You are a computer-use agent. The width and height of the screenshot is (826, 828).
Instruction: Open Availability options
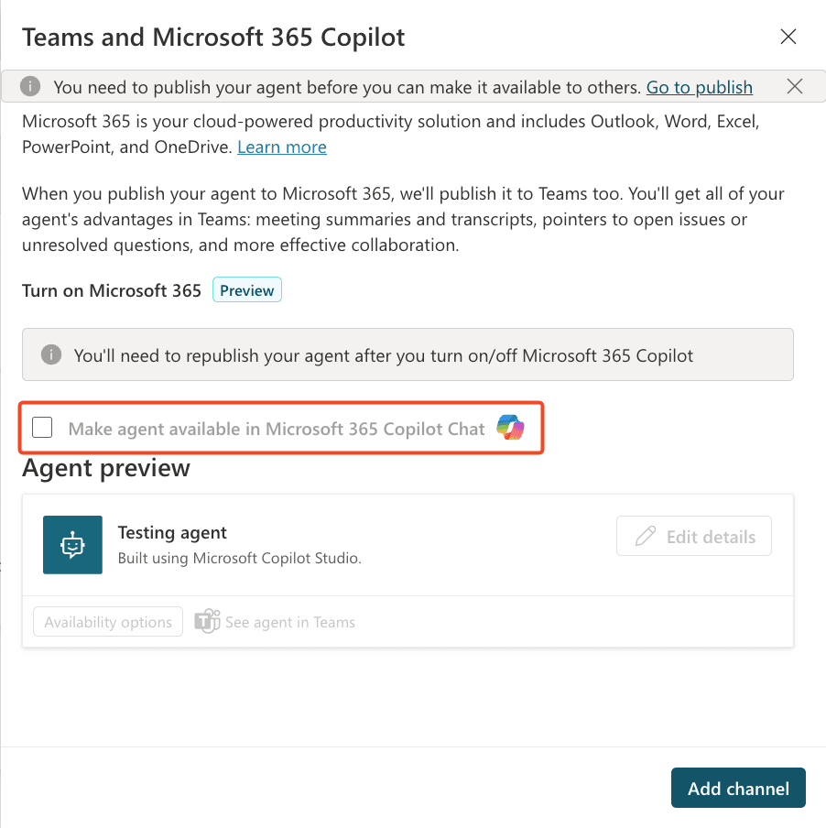coord(108,622)
